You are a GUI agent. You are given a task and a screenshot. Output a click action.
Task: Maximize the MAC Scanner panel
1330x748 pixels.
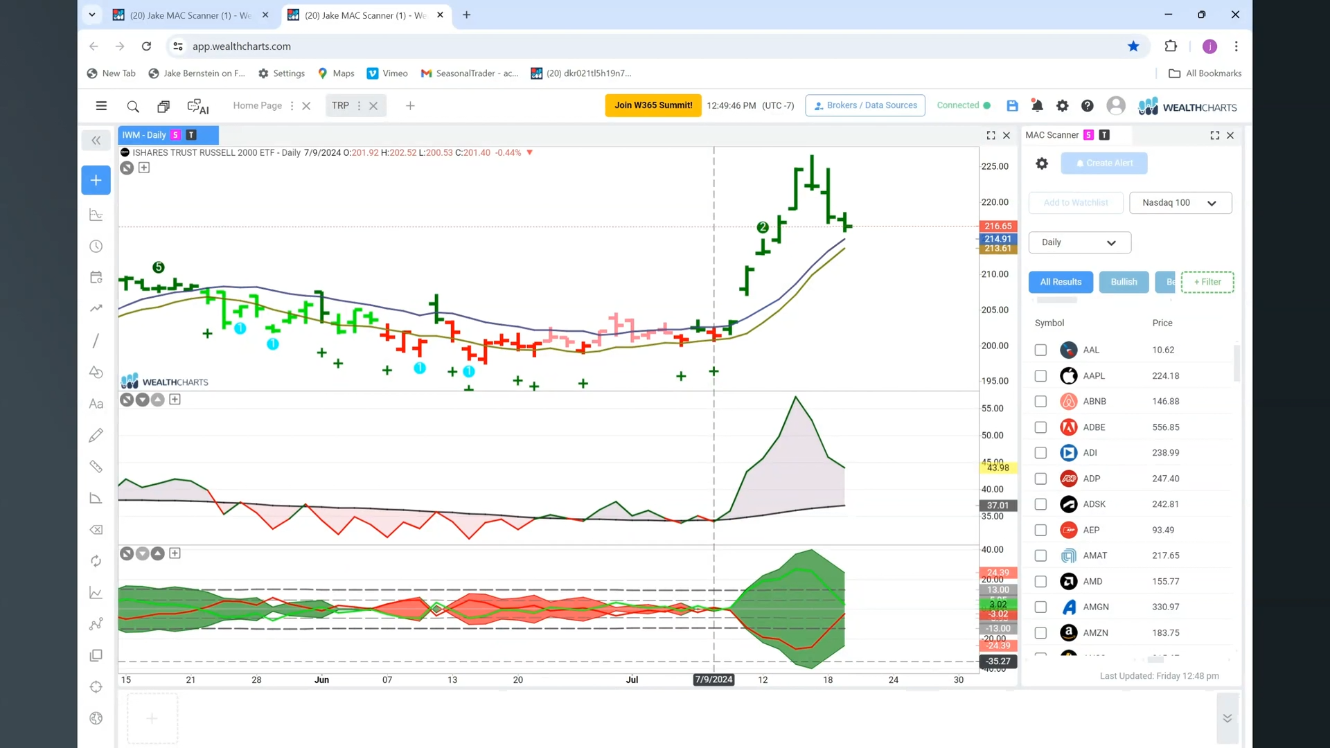[x=1215, y=136]
